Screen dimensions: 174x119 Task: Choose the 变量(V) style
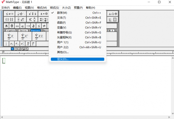[77, 28]
